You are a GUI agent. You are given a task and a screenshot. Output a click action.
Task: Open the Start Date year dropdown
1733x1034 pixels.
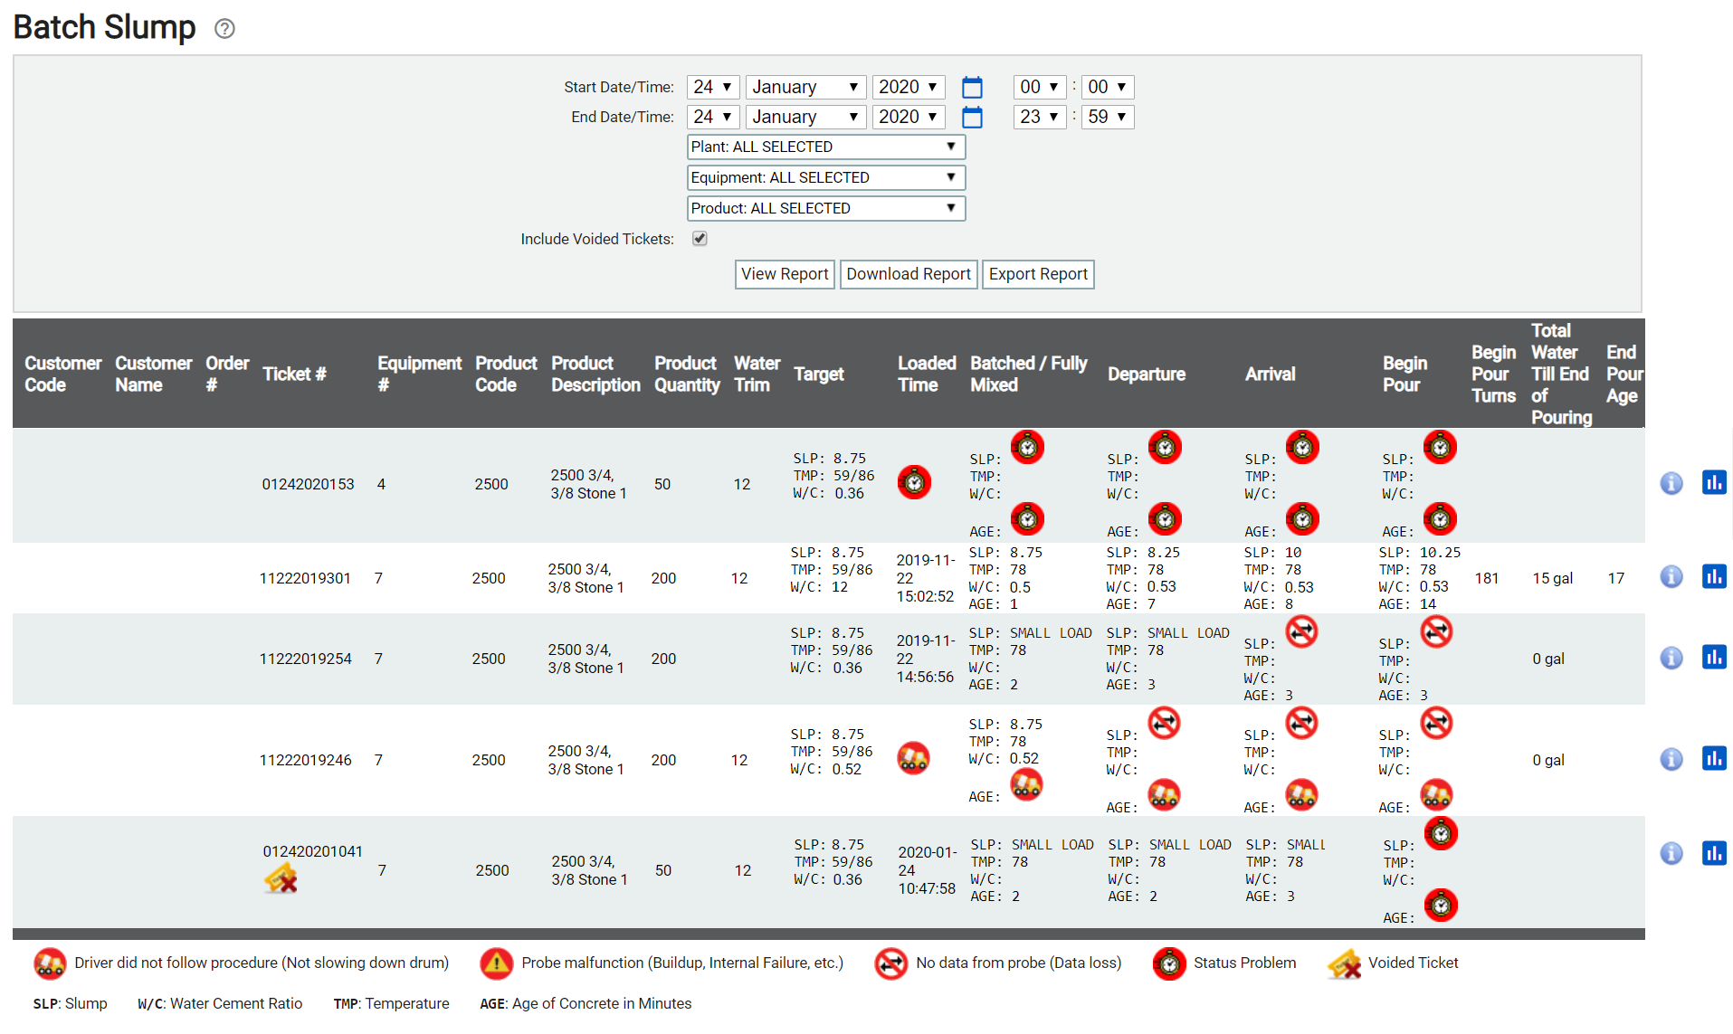[909, 87]
